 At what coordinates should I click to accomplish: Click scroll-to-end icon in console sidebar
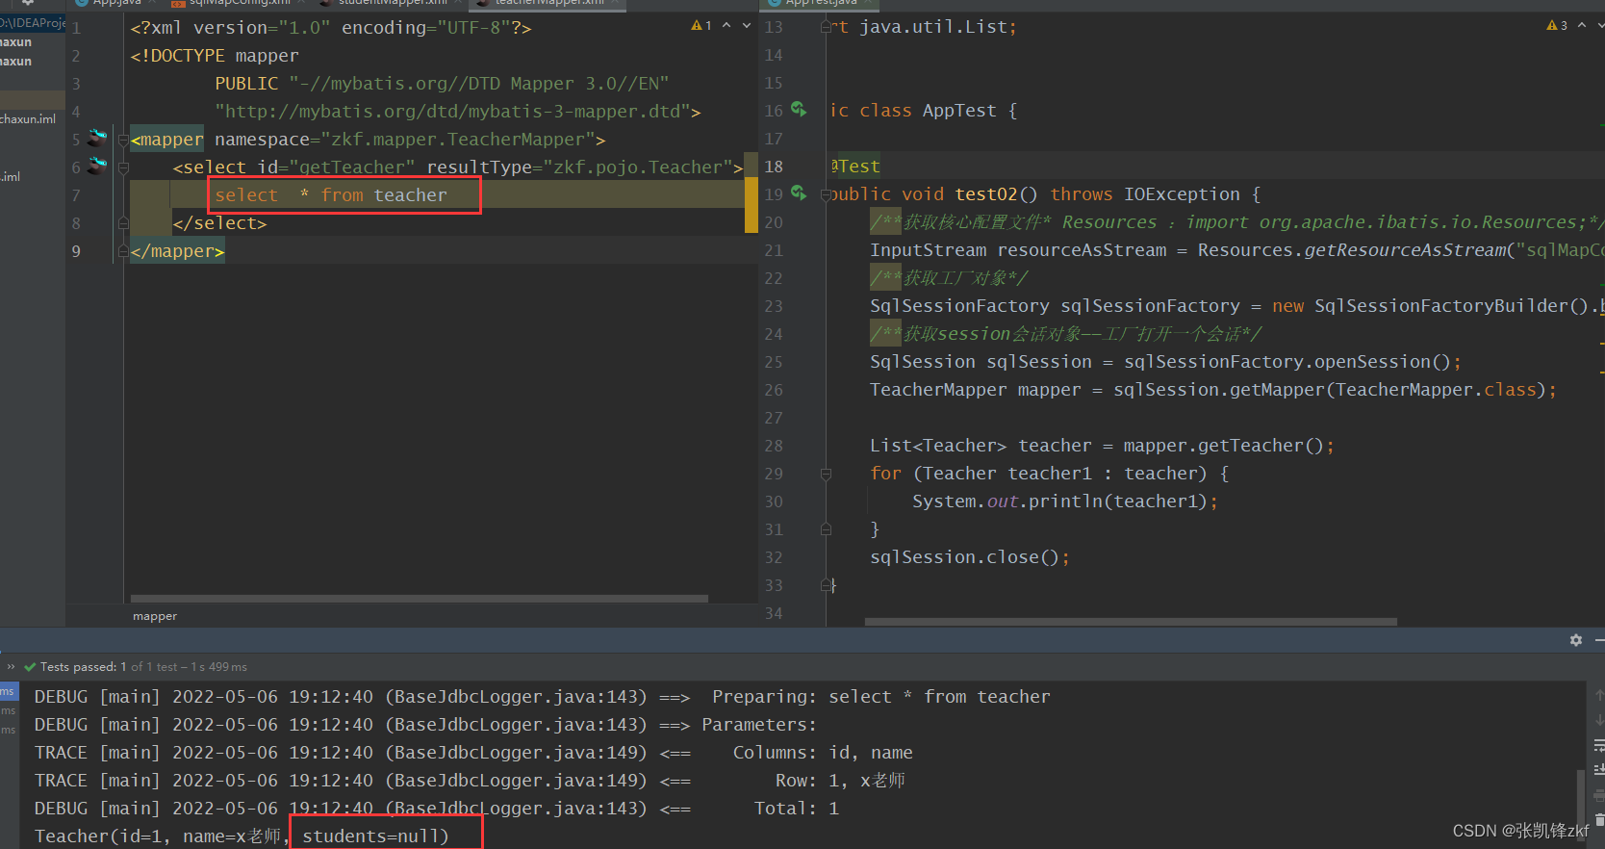1598,769
